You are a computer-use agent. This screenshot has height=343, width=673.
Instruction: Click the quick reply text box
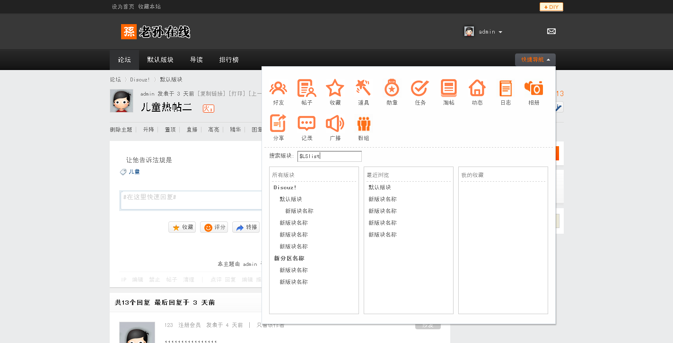(x=192, y=200)
